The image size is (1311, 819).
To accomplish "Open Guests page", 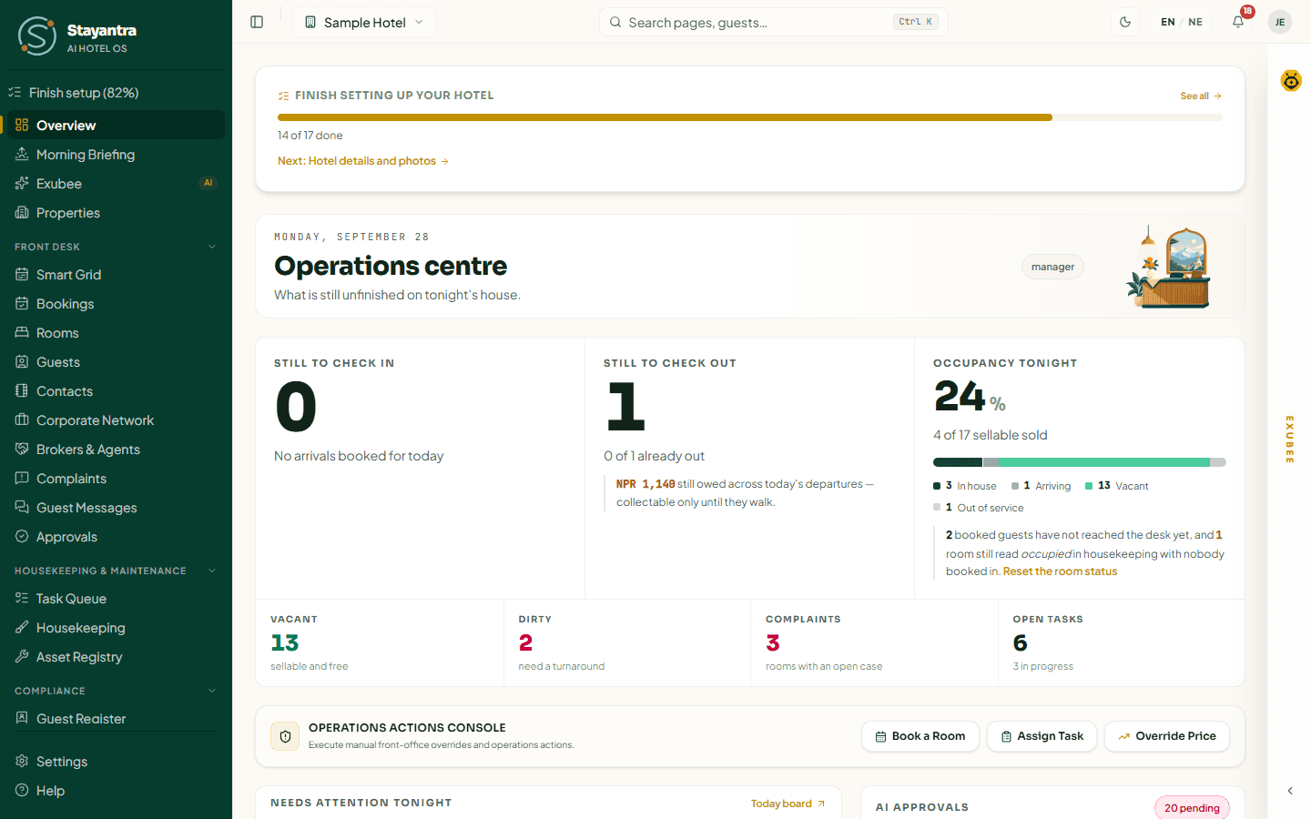I will [x=116, y=362].
